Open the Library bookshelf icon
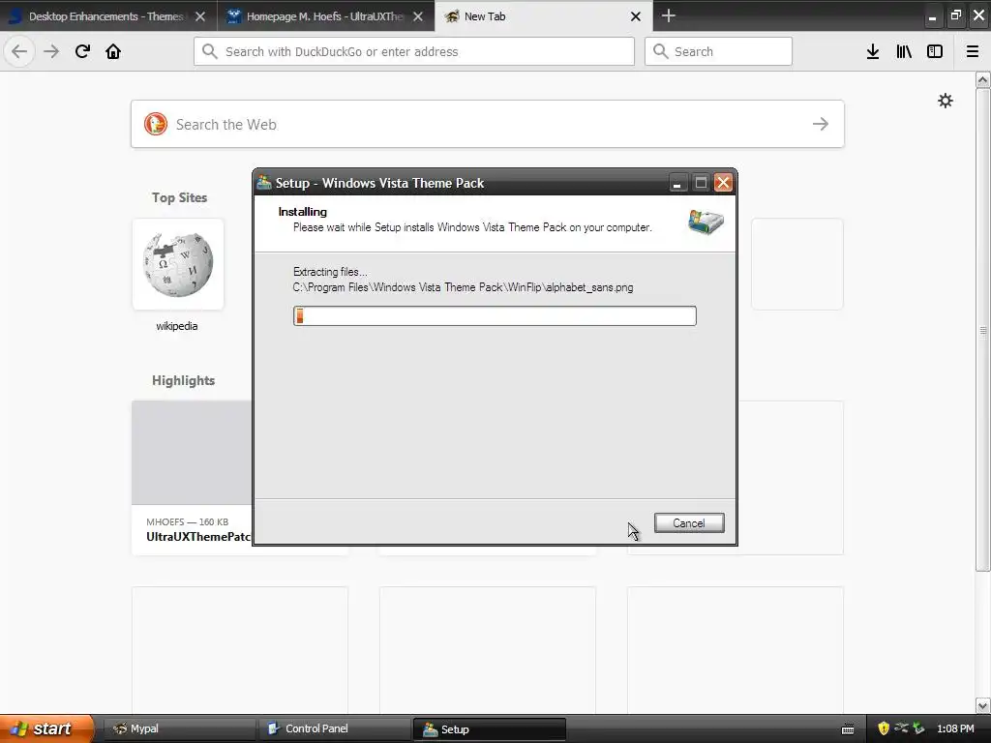Image resolution: width=991 pixels, height=743 pixels. (x=904, y=51)
